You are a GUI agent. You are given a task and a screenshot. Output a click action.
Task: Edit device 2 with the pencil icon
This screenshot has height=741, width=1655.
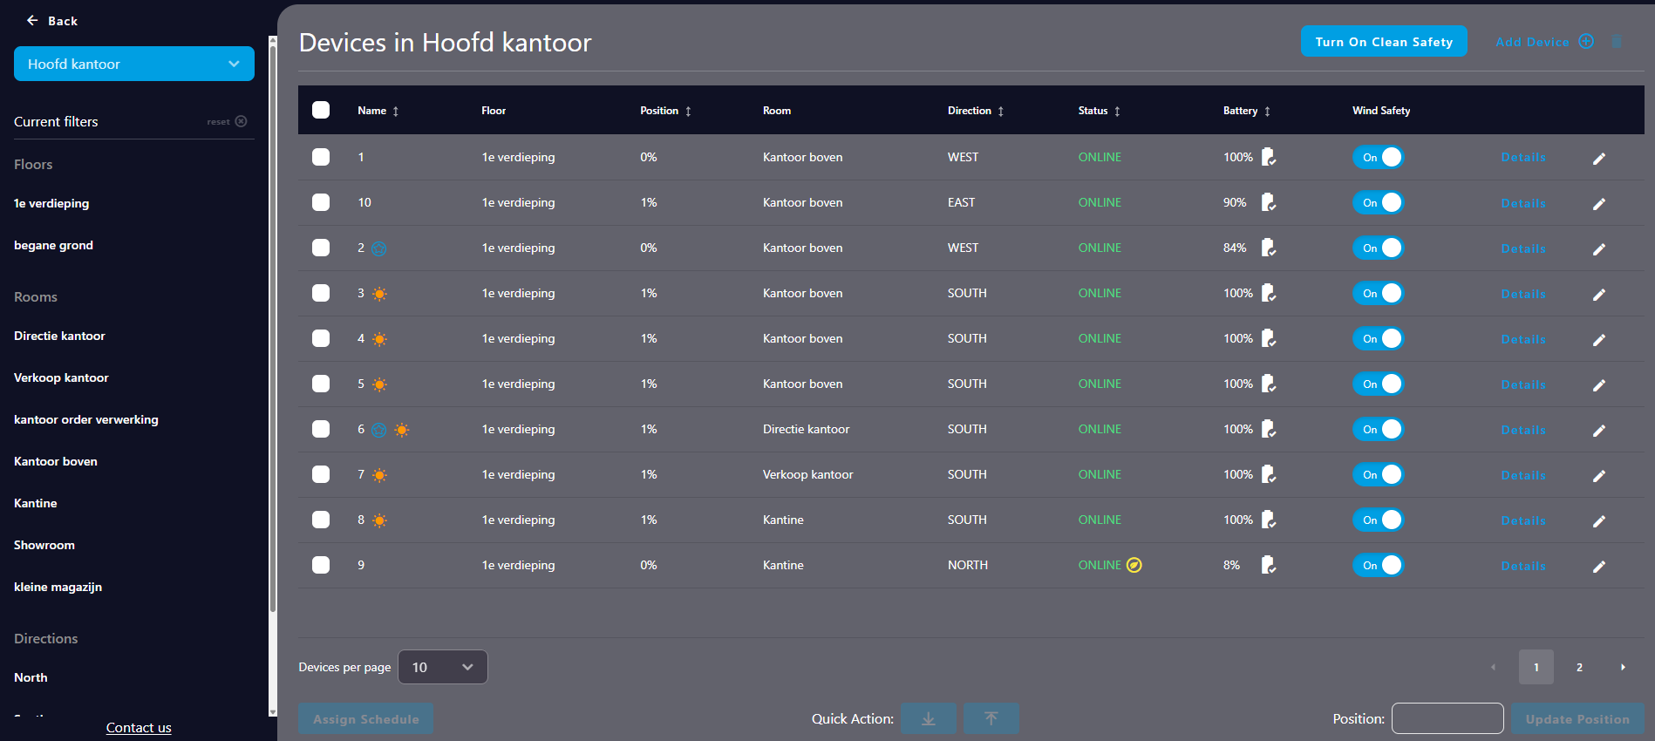(1599, 248)
